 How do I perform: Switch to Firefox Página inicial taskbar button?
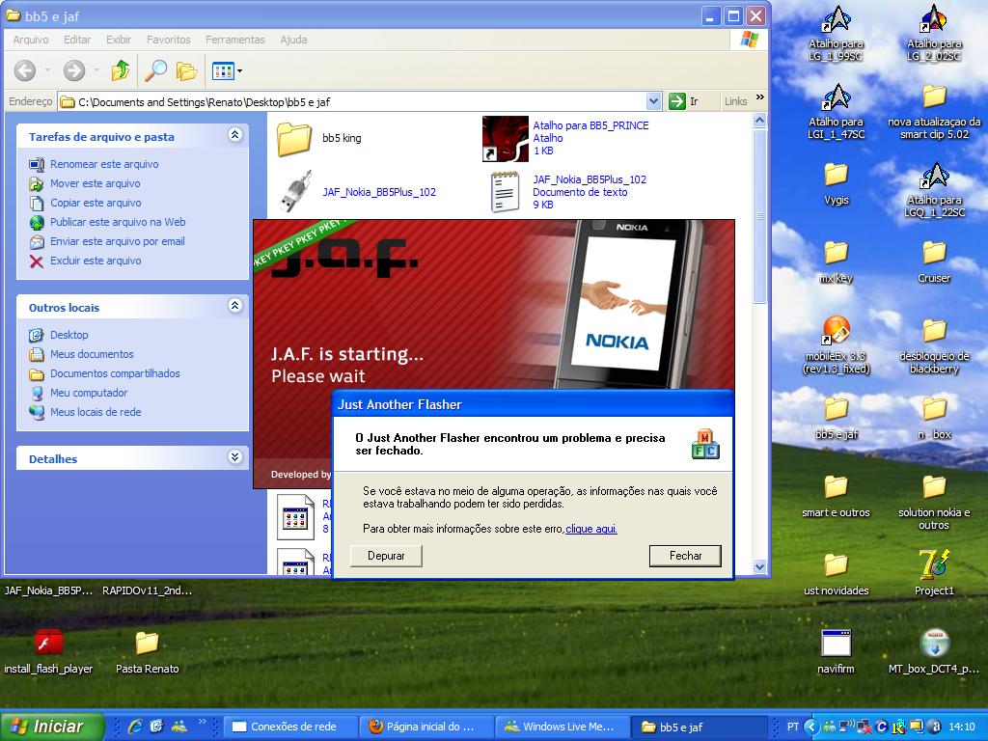coord(426,727)
